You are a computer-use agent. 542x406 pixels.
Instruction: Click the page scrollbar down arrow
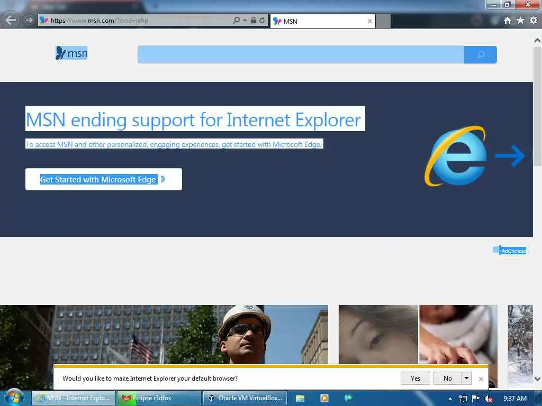538,379
